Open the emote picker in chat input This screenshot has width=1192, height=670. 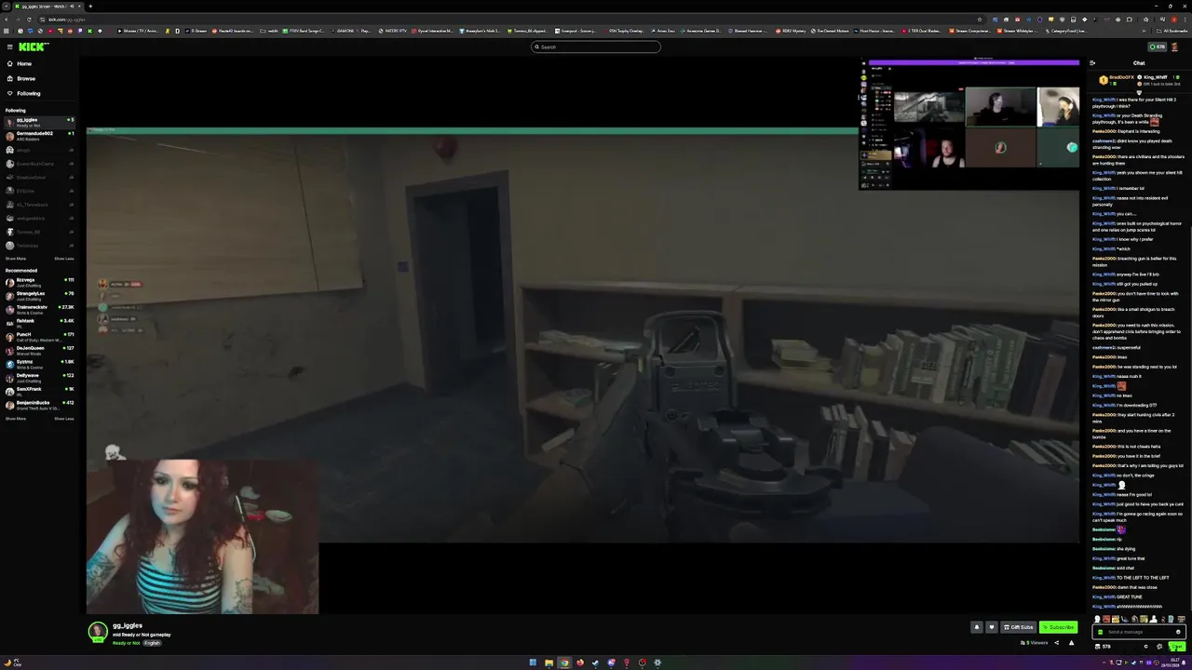1178,632
